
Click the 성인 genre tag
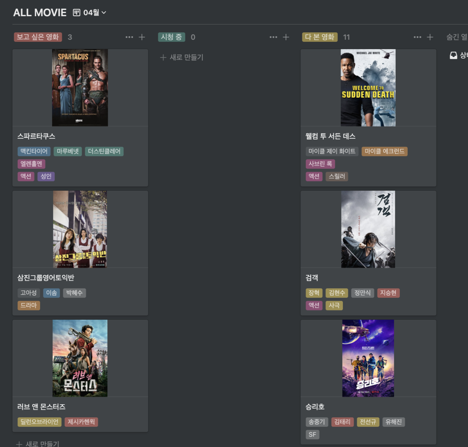(x=46, y=176)
